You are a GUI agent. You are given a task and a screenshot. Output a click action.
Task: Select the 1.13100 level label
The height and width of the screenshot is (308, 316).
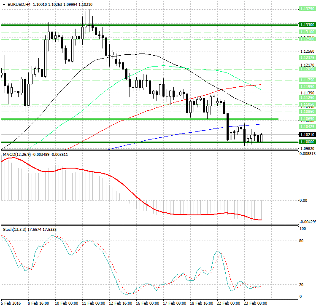(307, 32)
